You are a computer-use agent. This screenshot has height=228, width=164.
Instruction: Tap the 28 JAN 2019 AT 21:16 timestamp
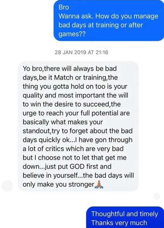click(x=81, y=52)
